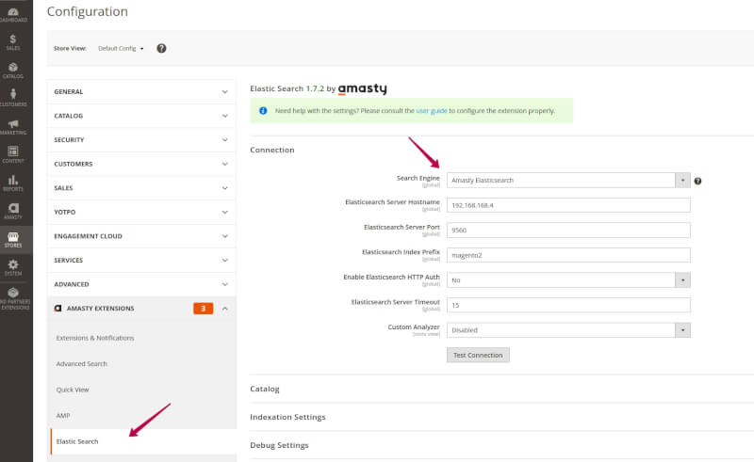Open the Customers sidebar icon

pyautogui.click(x=13, y=98)
